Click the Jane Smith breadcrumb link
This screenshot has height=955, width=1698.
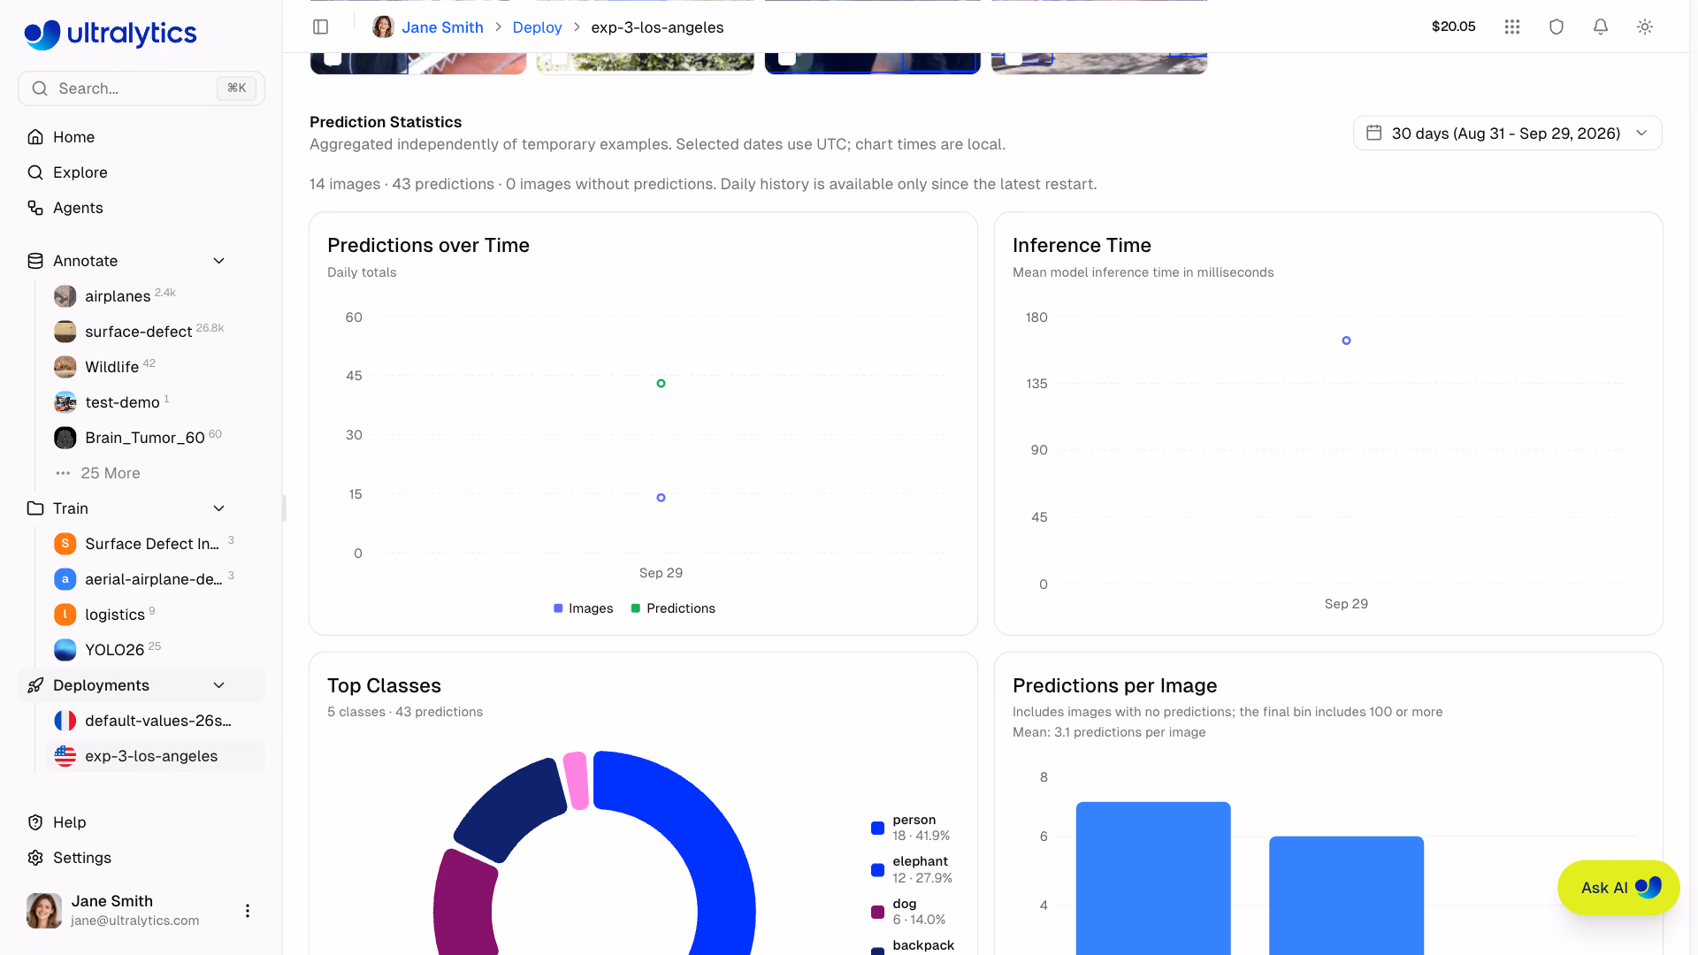[x=442, y=27]
